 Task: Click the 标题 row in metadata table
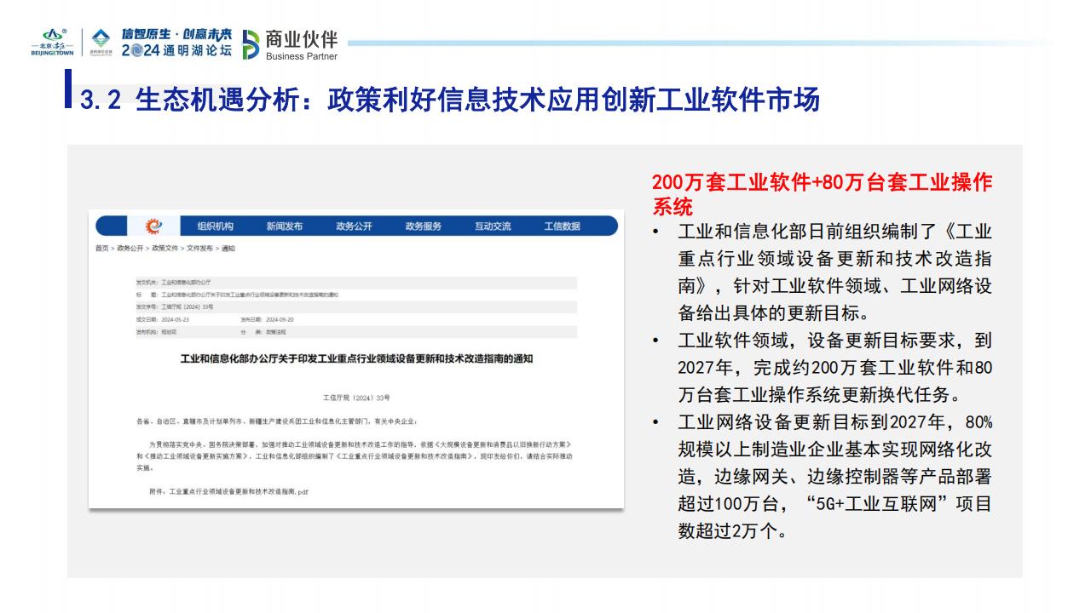tap(356, 294)
